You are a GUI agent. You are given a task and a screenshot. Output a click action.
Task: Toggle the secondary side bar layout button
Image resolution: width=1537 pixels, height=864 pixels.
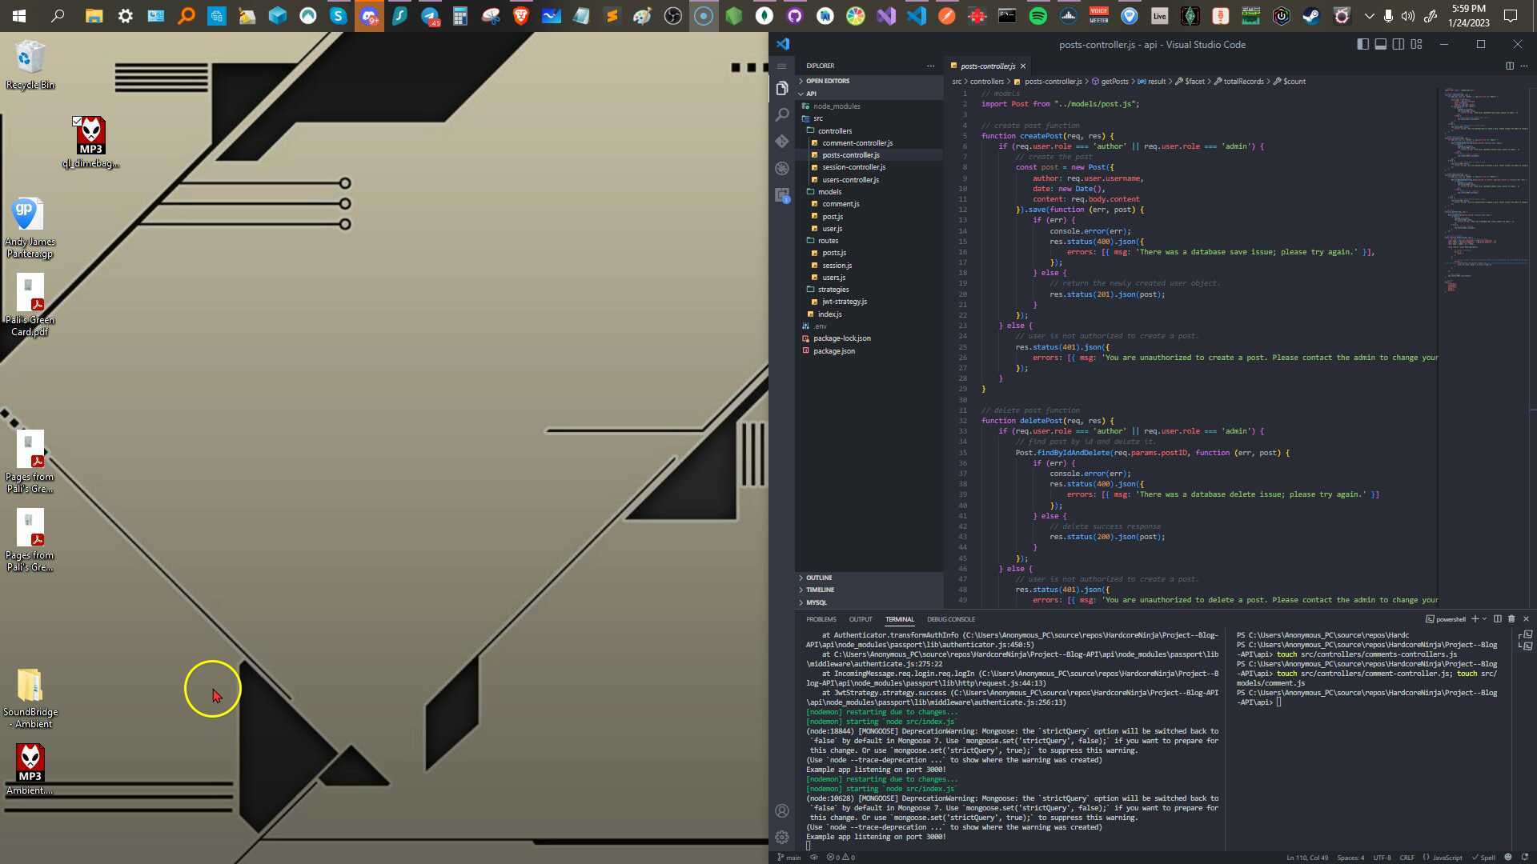[x=1398, y=44]
